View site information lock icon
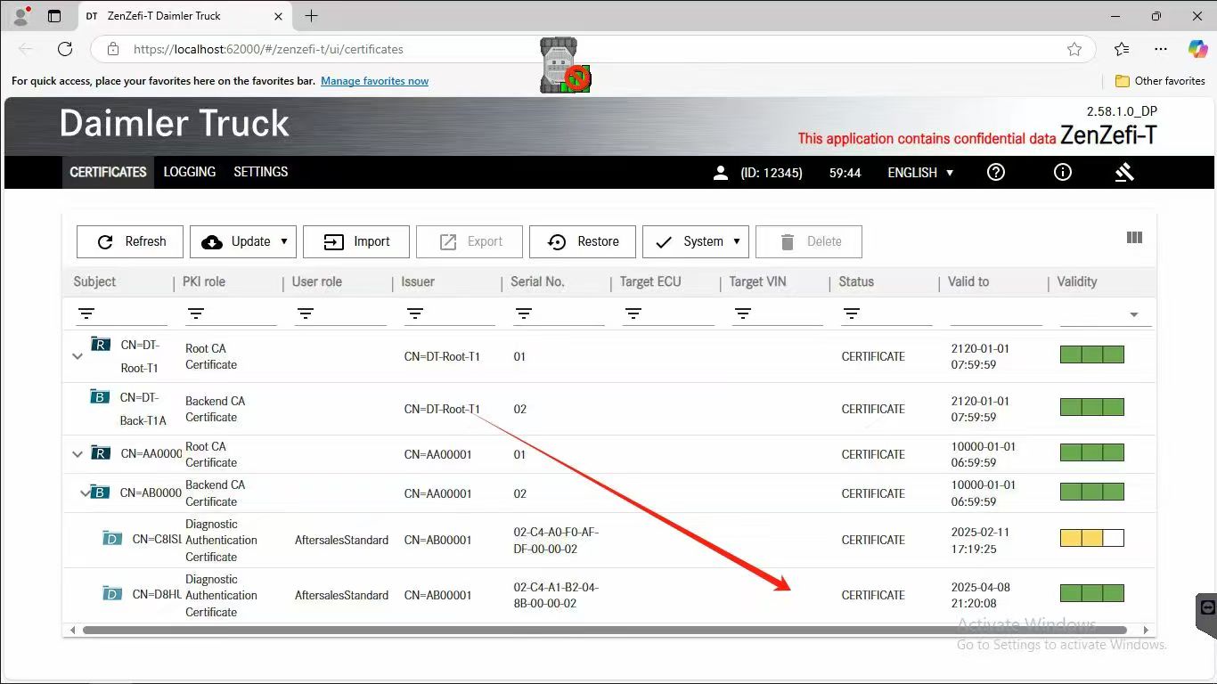1217x684 pixels. [x=112, y=49]
